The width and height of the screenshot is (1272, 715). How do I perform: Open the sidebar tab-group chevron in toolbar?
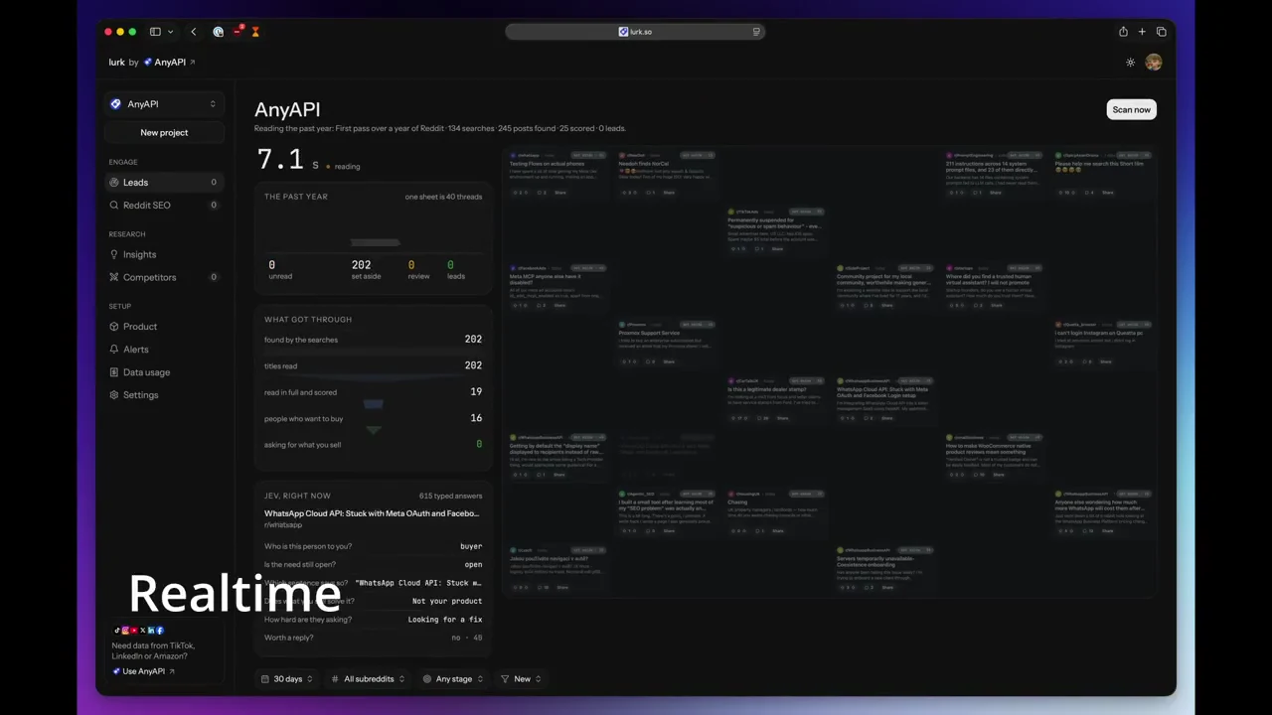pos(170,32)
